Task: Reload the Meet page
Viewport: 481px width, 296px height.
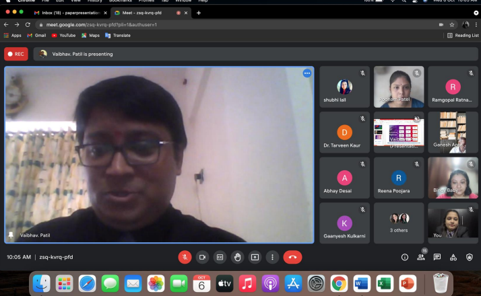Action: [x=28, y=24]
